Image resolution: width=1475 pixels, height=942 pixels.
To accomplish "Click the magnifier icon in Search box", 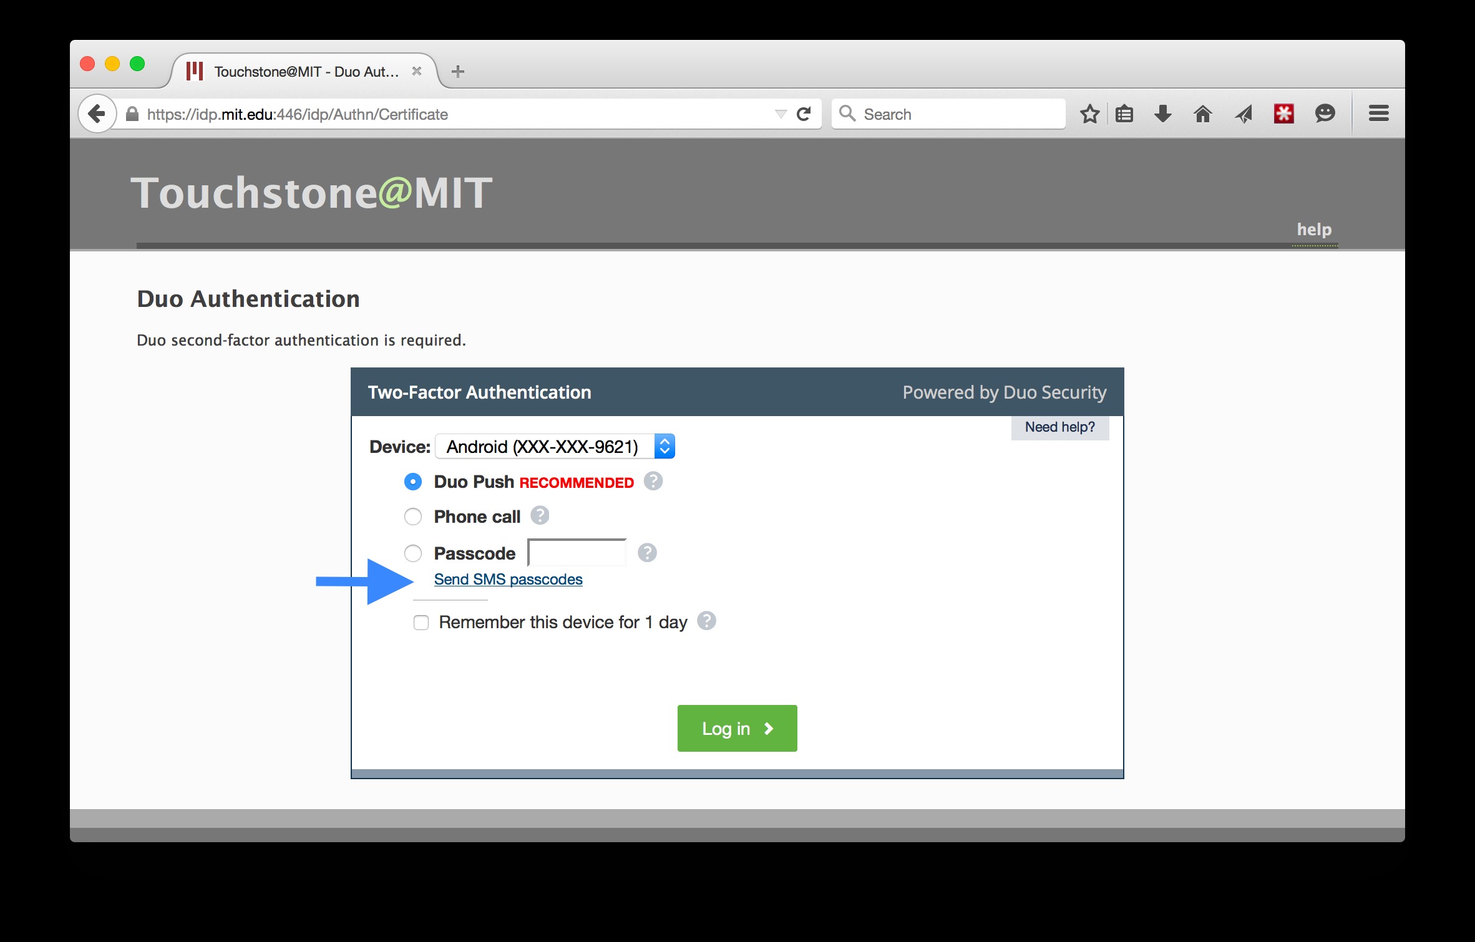I will pyautogui.click(x=847, y=114).
